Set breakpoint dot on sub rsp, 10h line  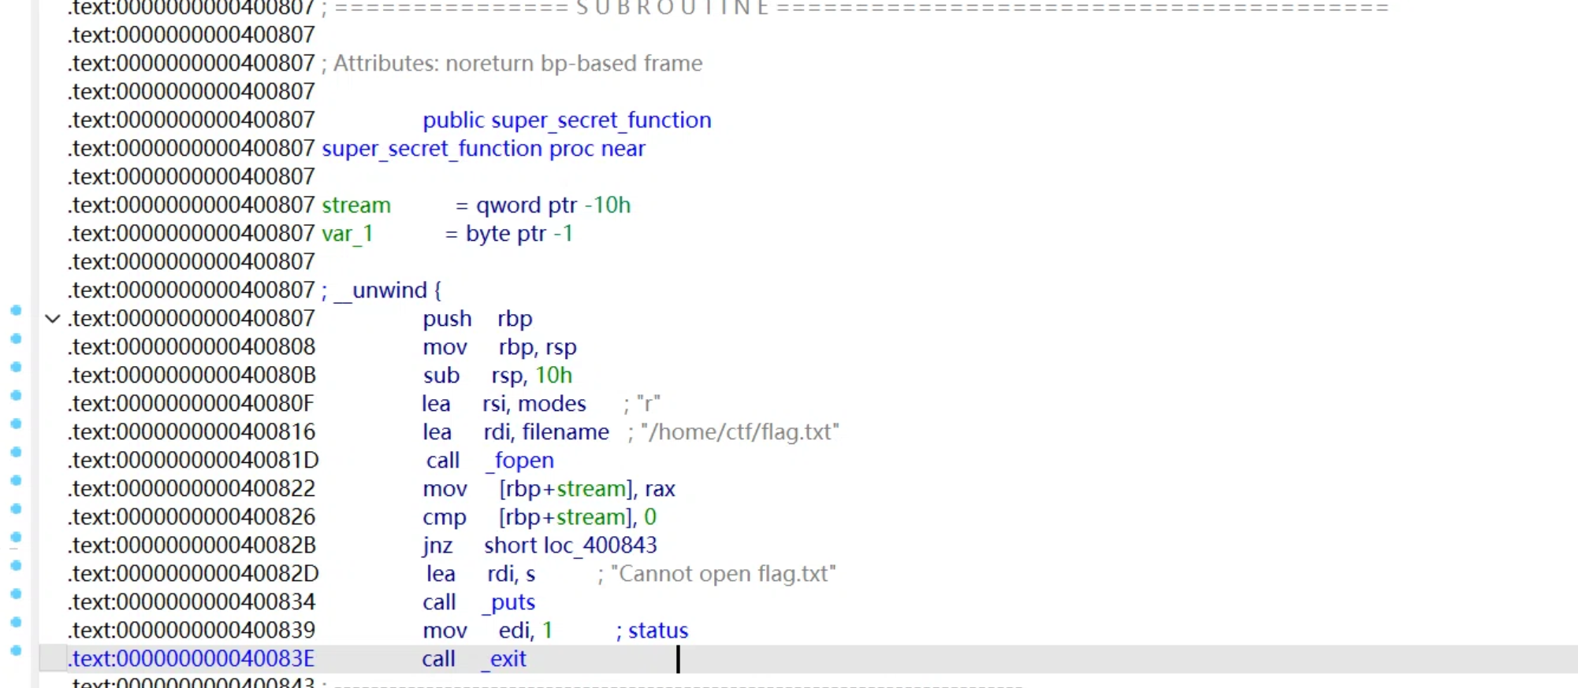point(16,367)
